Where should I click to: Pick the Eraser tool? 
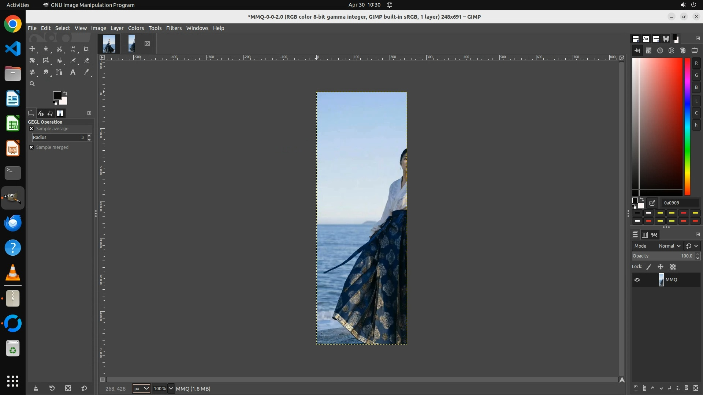click(86, 60)
